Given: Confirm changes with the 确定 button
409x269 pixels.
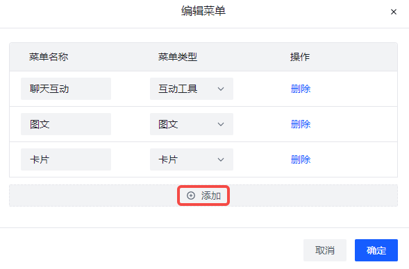Looking at the screenshot, I should pos(376,250).
